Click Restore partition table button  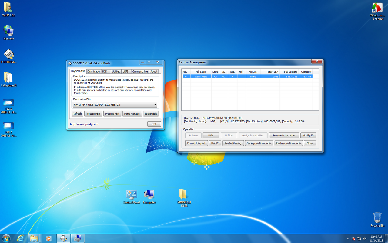click(x=289, y=143)
